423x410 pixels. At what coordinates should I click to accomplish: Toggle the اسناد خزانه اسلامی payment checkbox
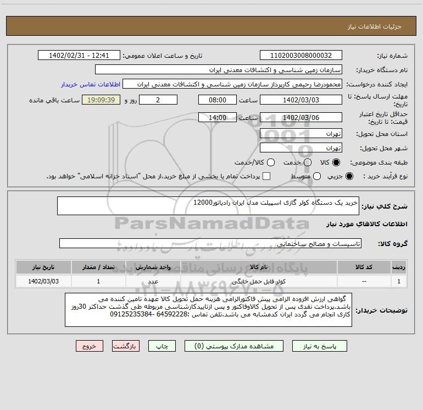[266, 176]
